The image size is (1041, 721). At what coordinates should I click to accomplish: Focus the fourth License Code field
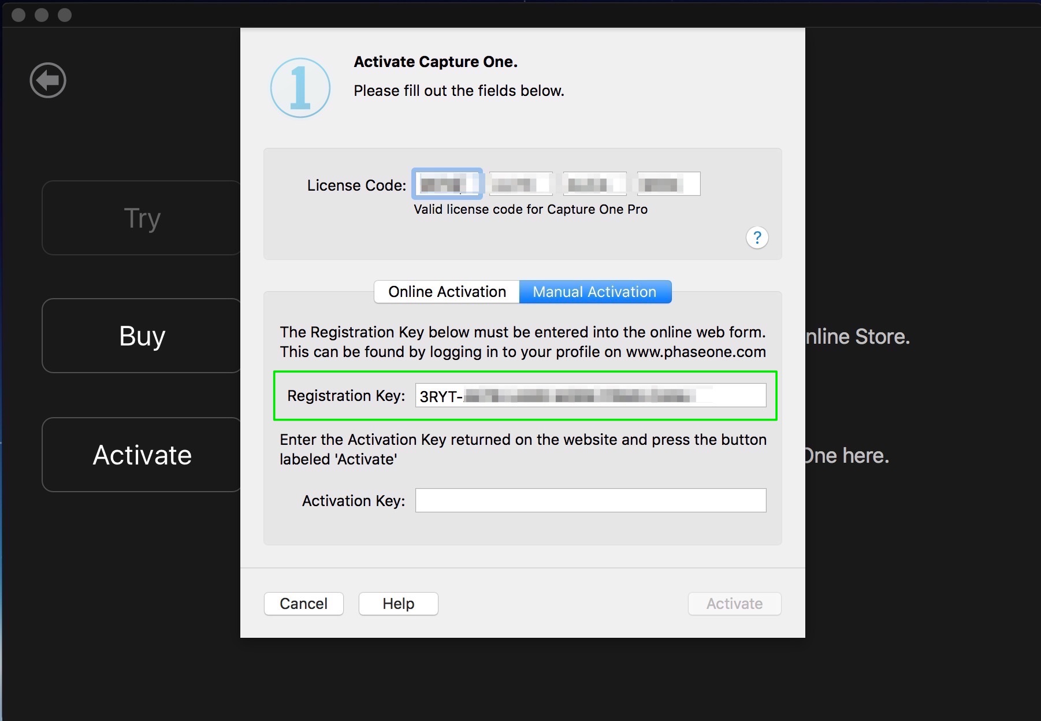pos(669,184)
